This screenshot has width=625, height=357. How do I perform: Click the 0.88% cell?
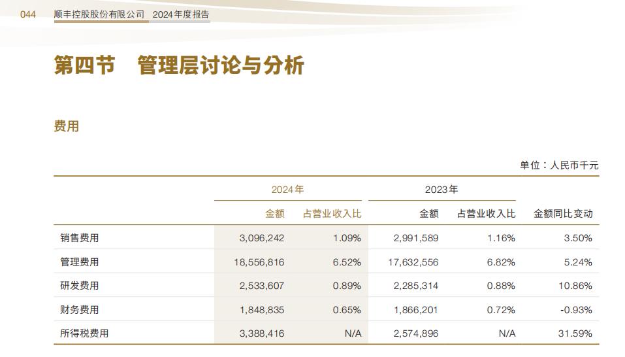(x=501, y=286)
